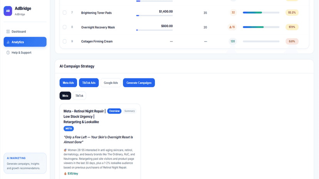Click empty margin bar for Collagen Firming Cream
319x179 pixels.
coord(261,41)
